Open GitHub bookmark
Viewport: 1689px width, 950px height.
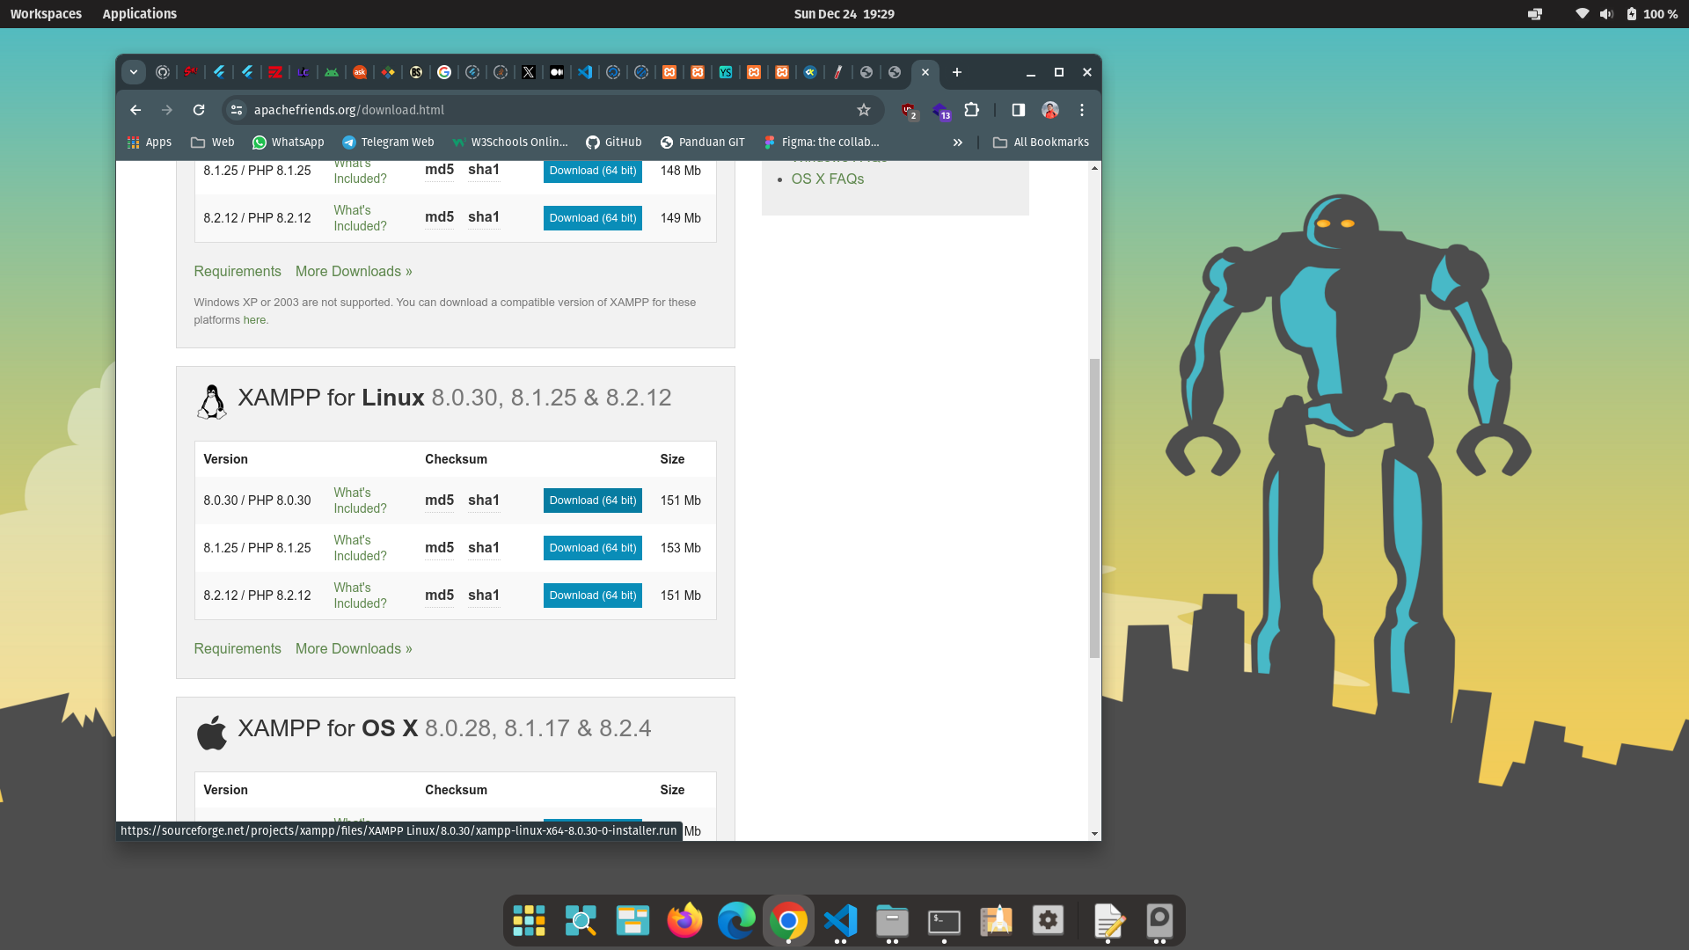point(614,142)
